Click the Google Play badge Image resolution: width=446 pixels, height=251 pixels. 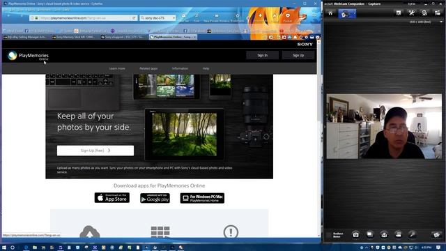(155, 198)
